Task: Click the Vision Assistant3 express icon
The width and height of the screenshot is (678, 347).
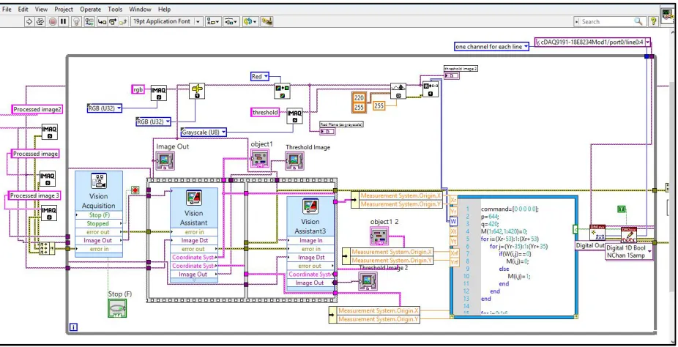Action: tap(310, 206)
